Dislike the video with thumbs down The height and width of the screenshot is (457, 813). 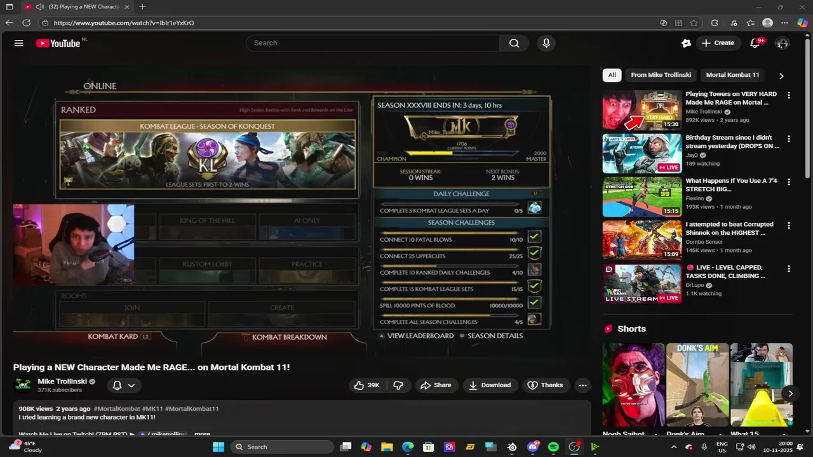(x=398, y=385)
